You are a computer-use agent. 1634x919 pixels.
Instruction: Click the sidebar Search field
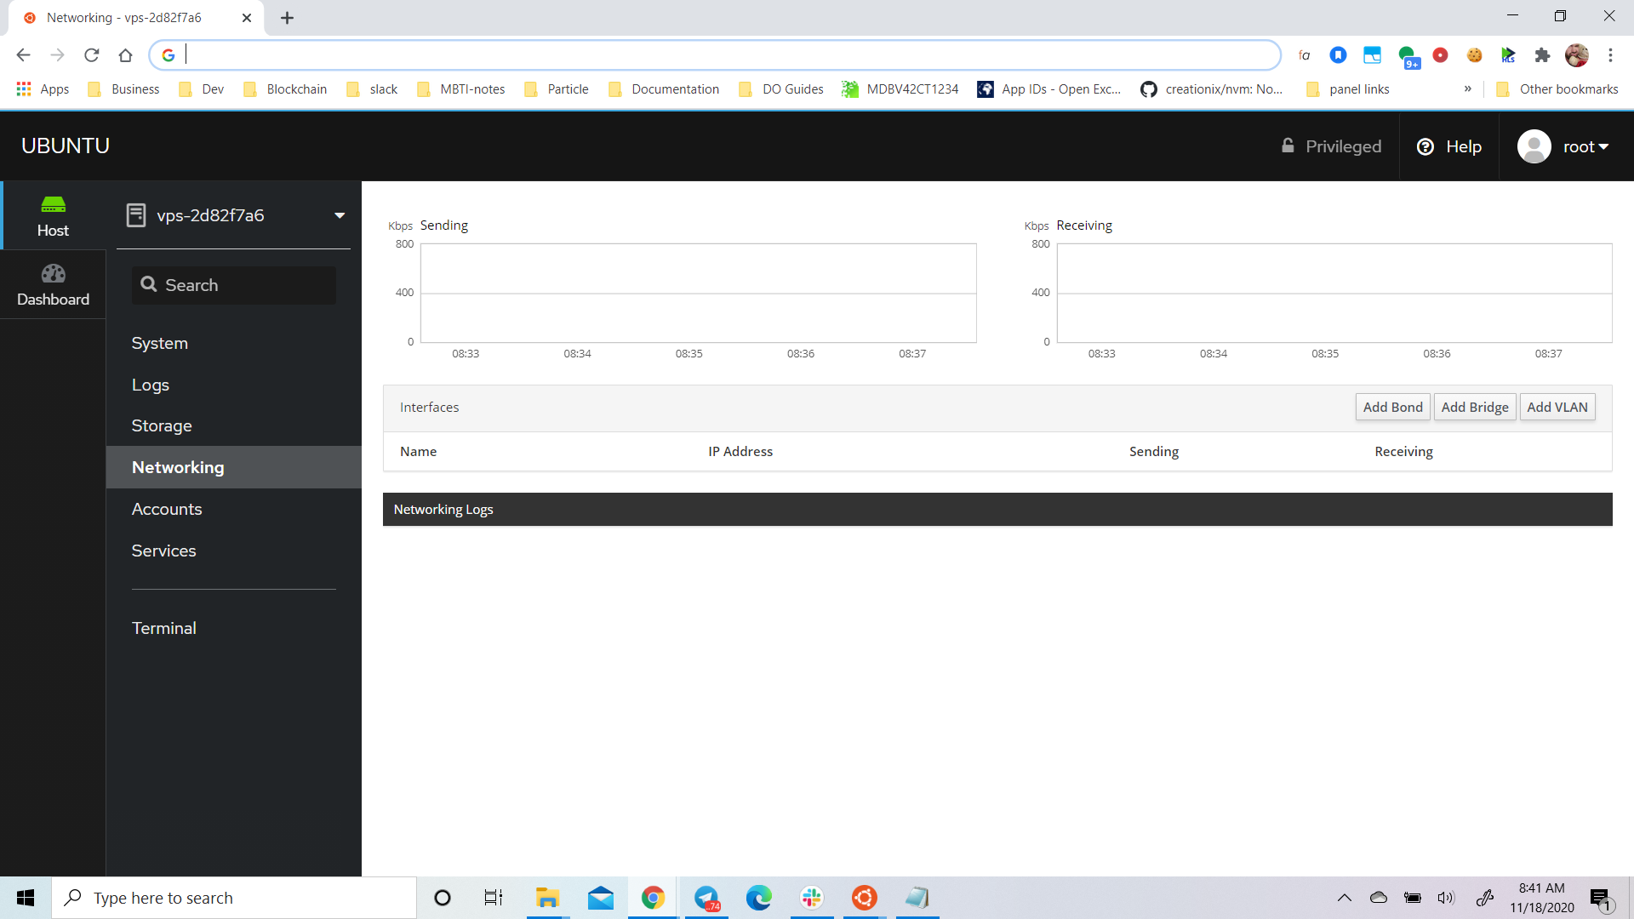click(x=234, y=285)
